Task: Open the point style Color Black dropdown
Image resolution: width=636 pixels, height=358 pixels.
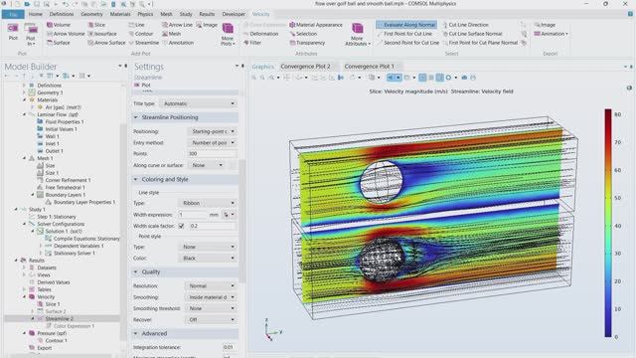Action: [x=208, y=259]
